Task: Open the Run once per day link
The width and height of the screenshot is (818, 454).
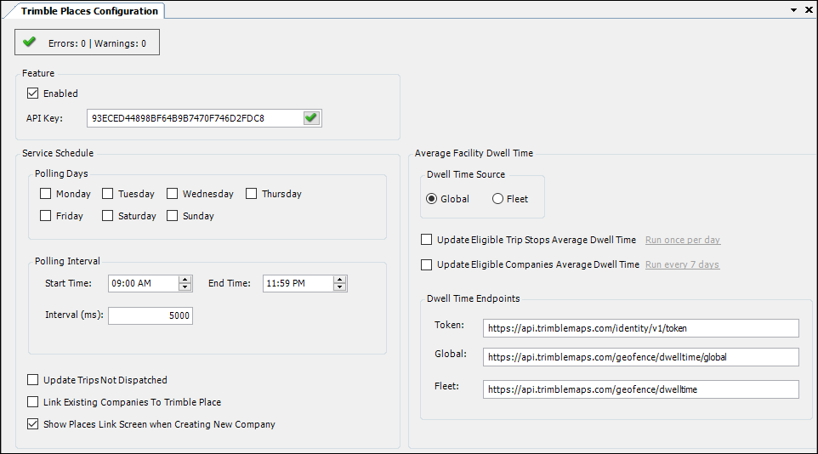Action: pyautogui.click(x=682, y=241)
